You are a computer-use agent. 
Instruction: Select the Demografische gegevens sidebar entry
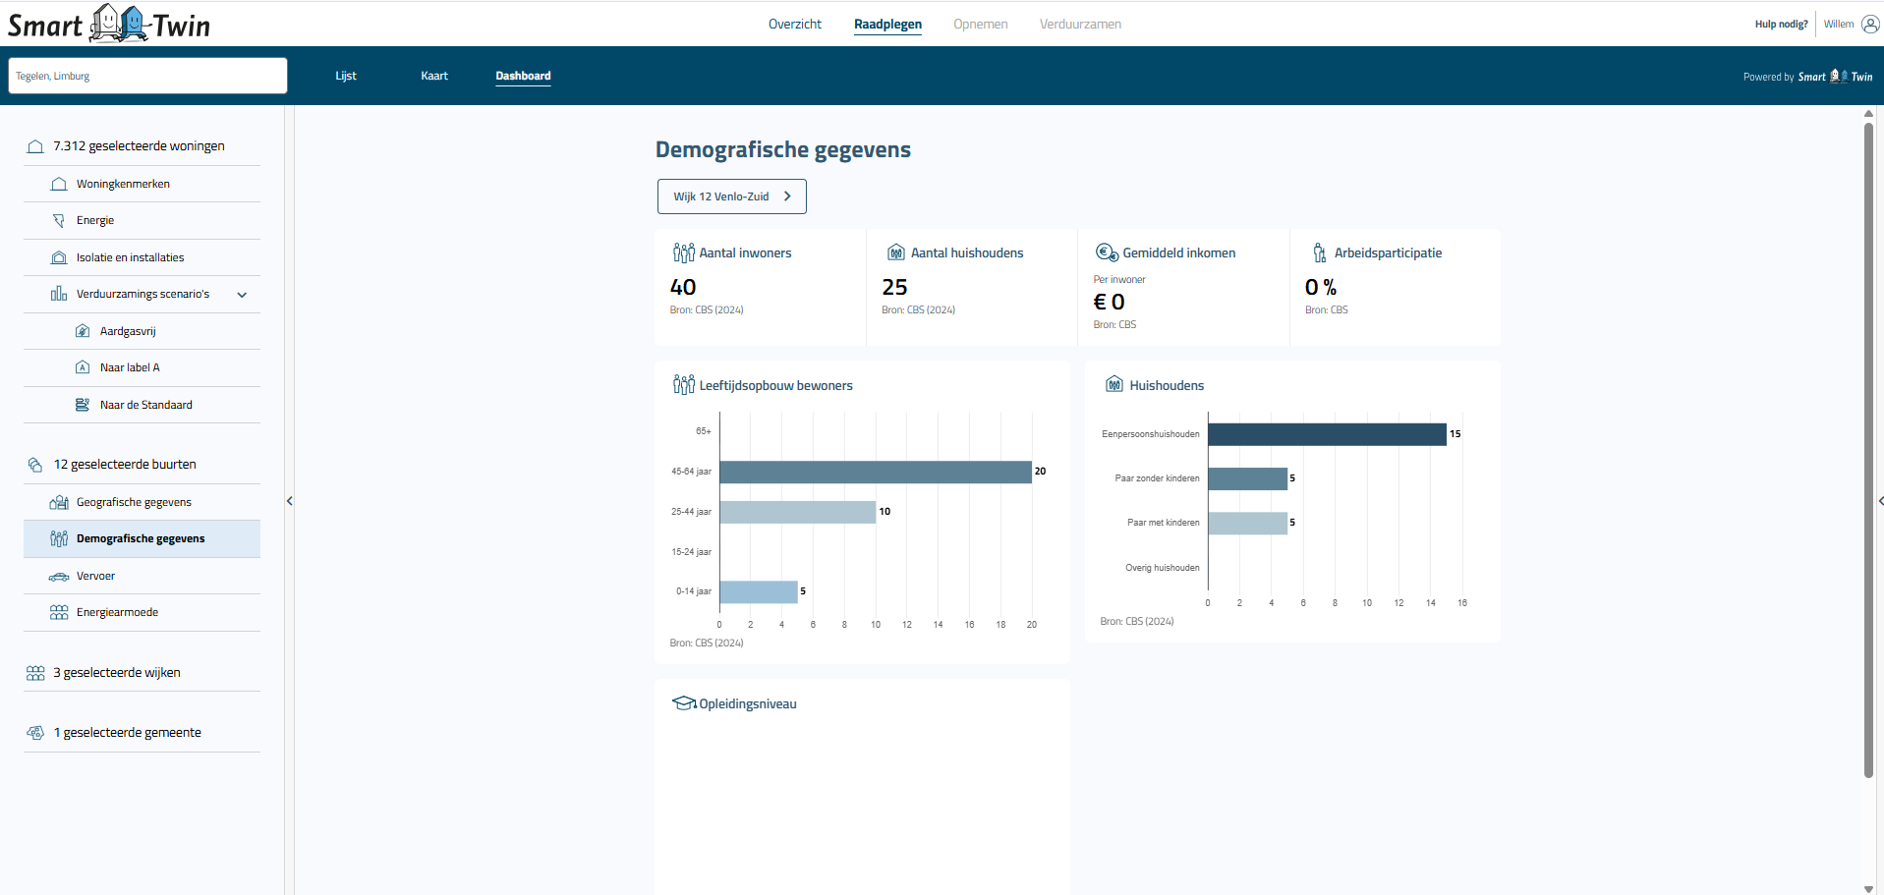tap(140, 538)
